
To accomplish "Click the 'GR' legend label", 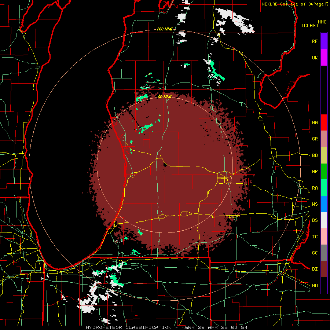I will [315, 139].
